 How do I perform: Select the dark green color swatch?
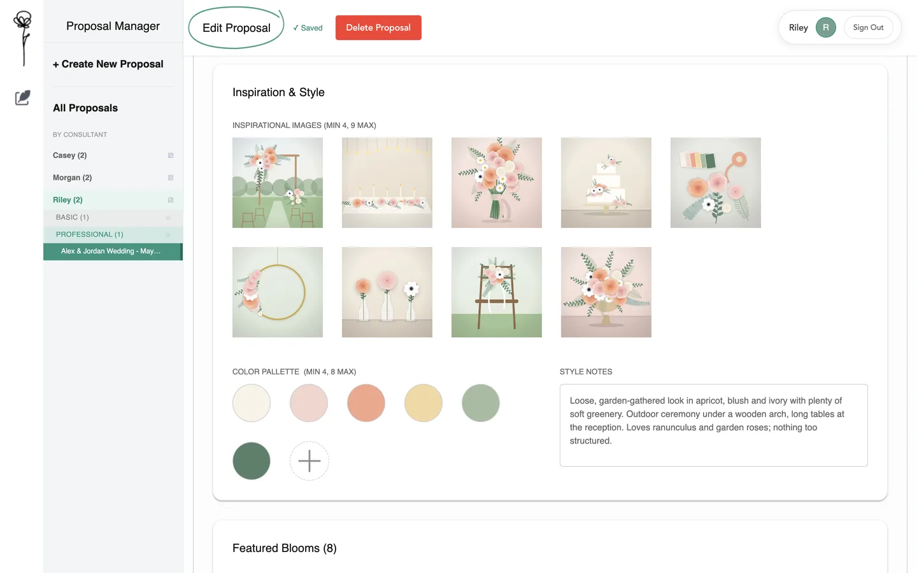(x=252, y=461)
